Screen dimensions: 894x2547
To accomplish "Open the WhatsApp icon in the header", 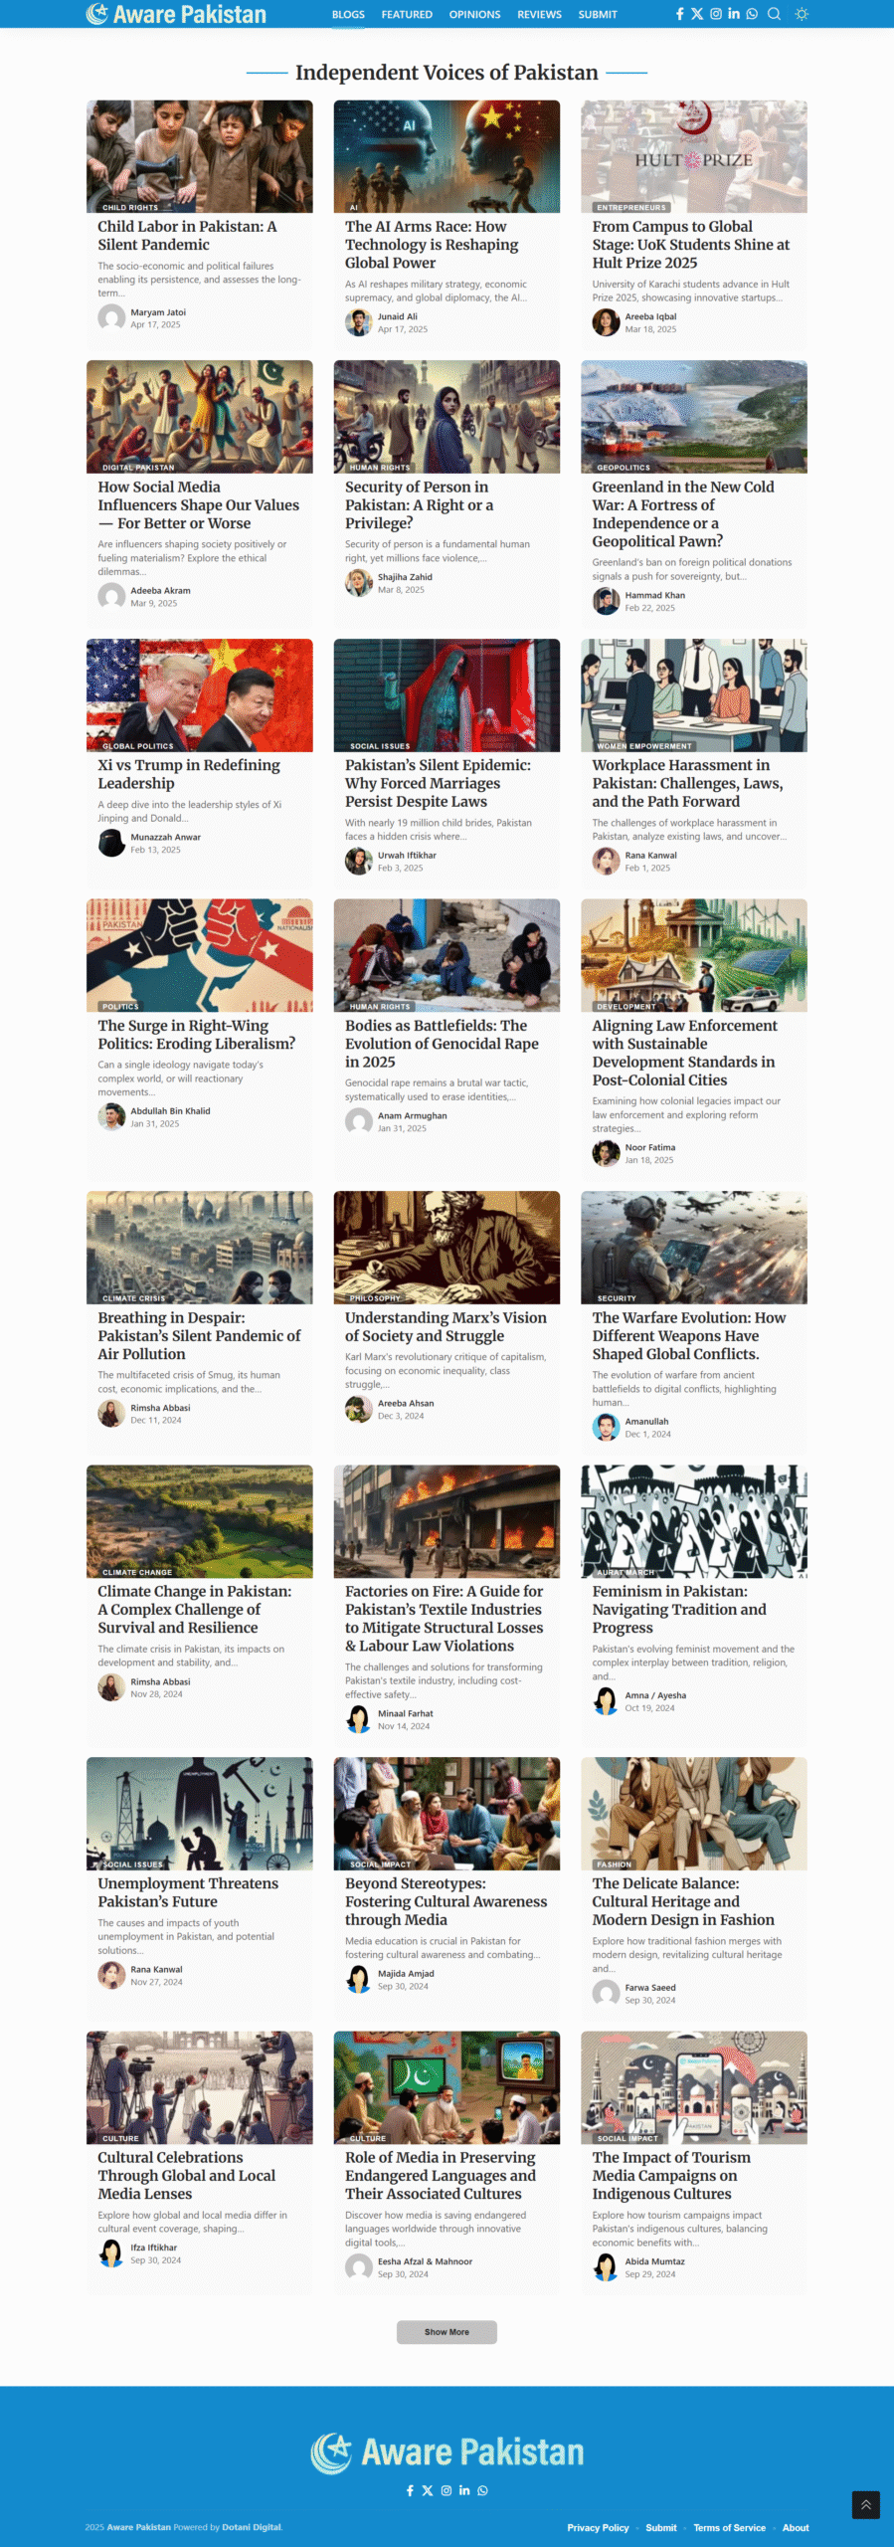I will tap(752, 14).
